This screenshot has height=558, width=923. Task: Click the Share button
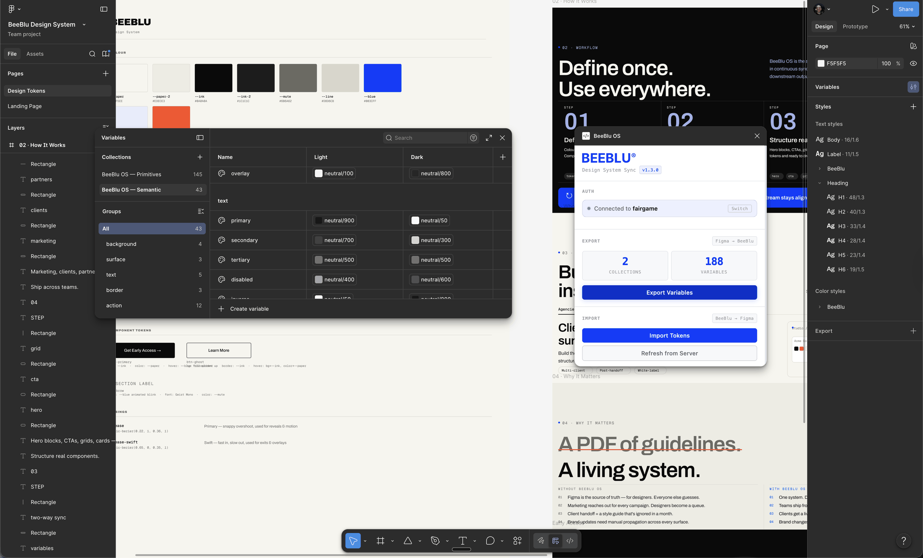tap(905, 9)
